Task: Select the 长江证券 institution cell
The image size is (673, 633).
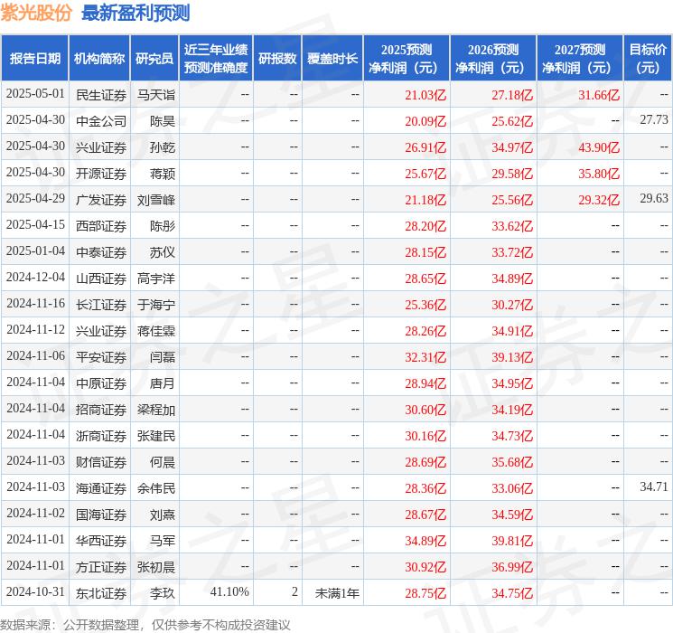Action: [x=101, y=304]
